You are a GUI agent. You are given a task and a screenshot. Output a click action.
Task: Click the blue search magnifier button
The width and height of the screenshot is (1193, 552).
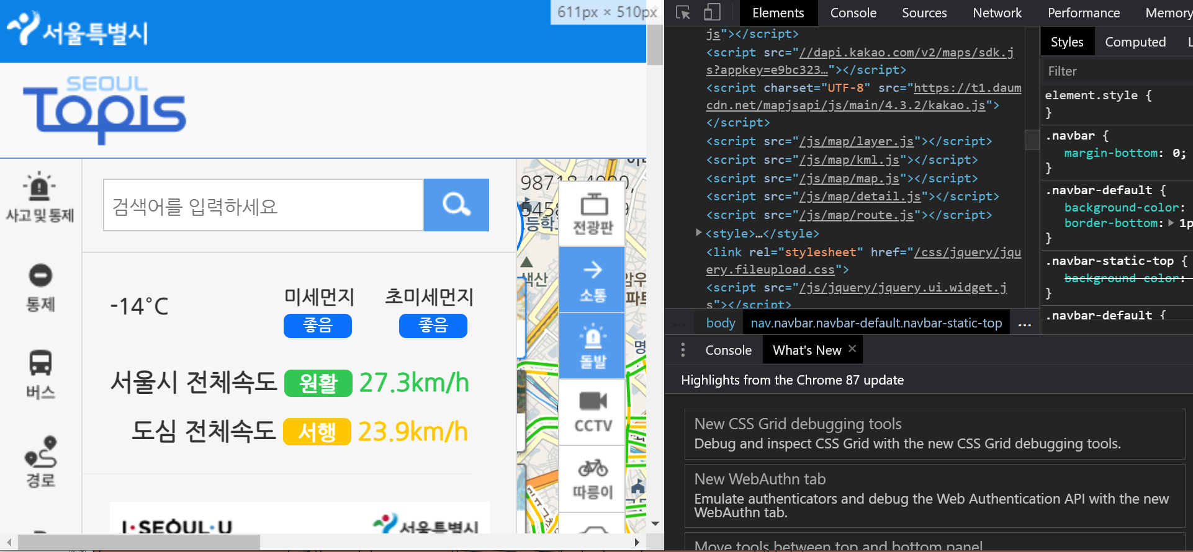point(456,205)
